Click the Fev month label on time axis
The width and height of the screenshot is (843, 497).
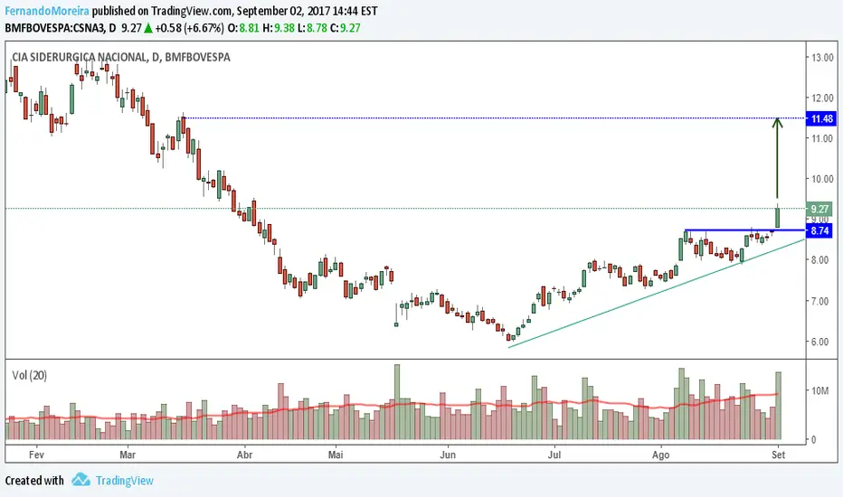click(x=36, y=455)
